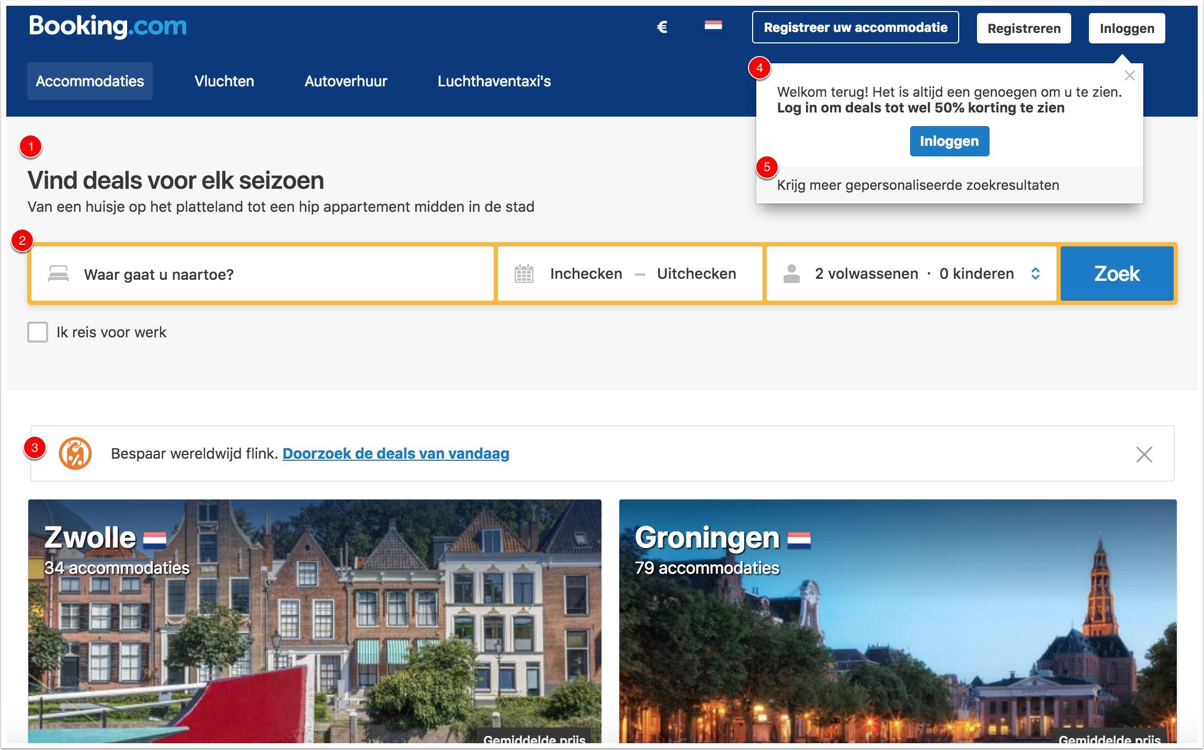This screenshot has width=1204, height=750.
Task: Focus the 'Waar gaat u naartoe?' field
Action: coord(262,274)
